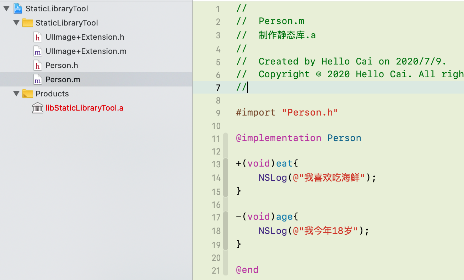Click the header icon next to Person.h
The height and width of the screenshot is (280, 464).
37,65
